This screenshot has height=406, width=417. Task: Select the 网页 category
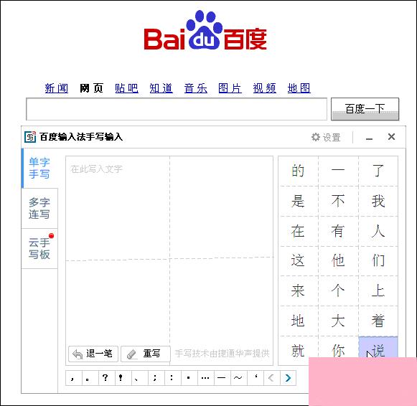point(91,88)
